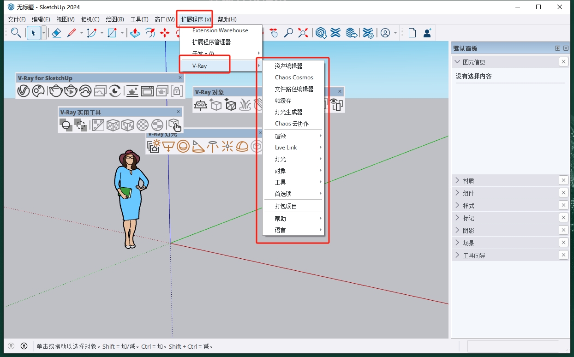Expand the 标记 panel
The height and width of the screenshot is (357, 574).
[x=457, y=218]
